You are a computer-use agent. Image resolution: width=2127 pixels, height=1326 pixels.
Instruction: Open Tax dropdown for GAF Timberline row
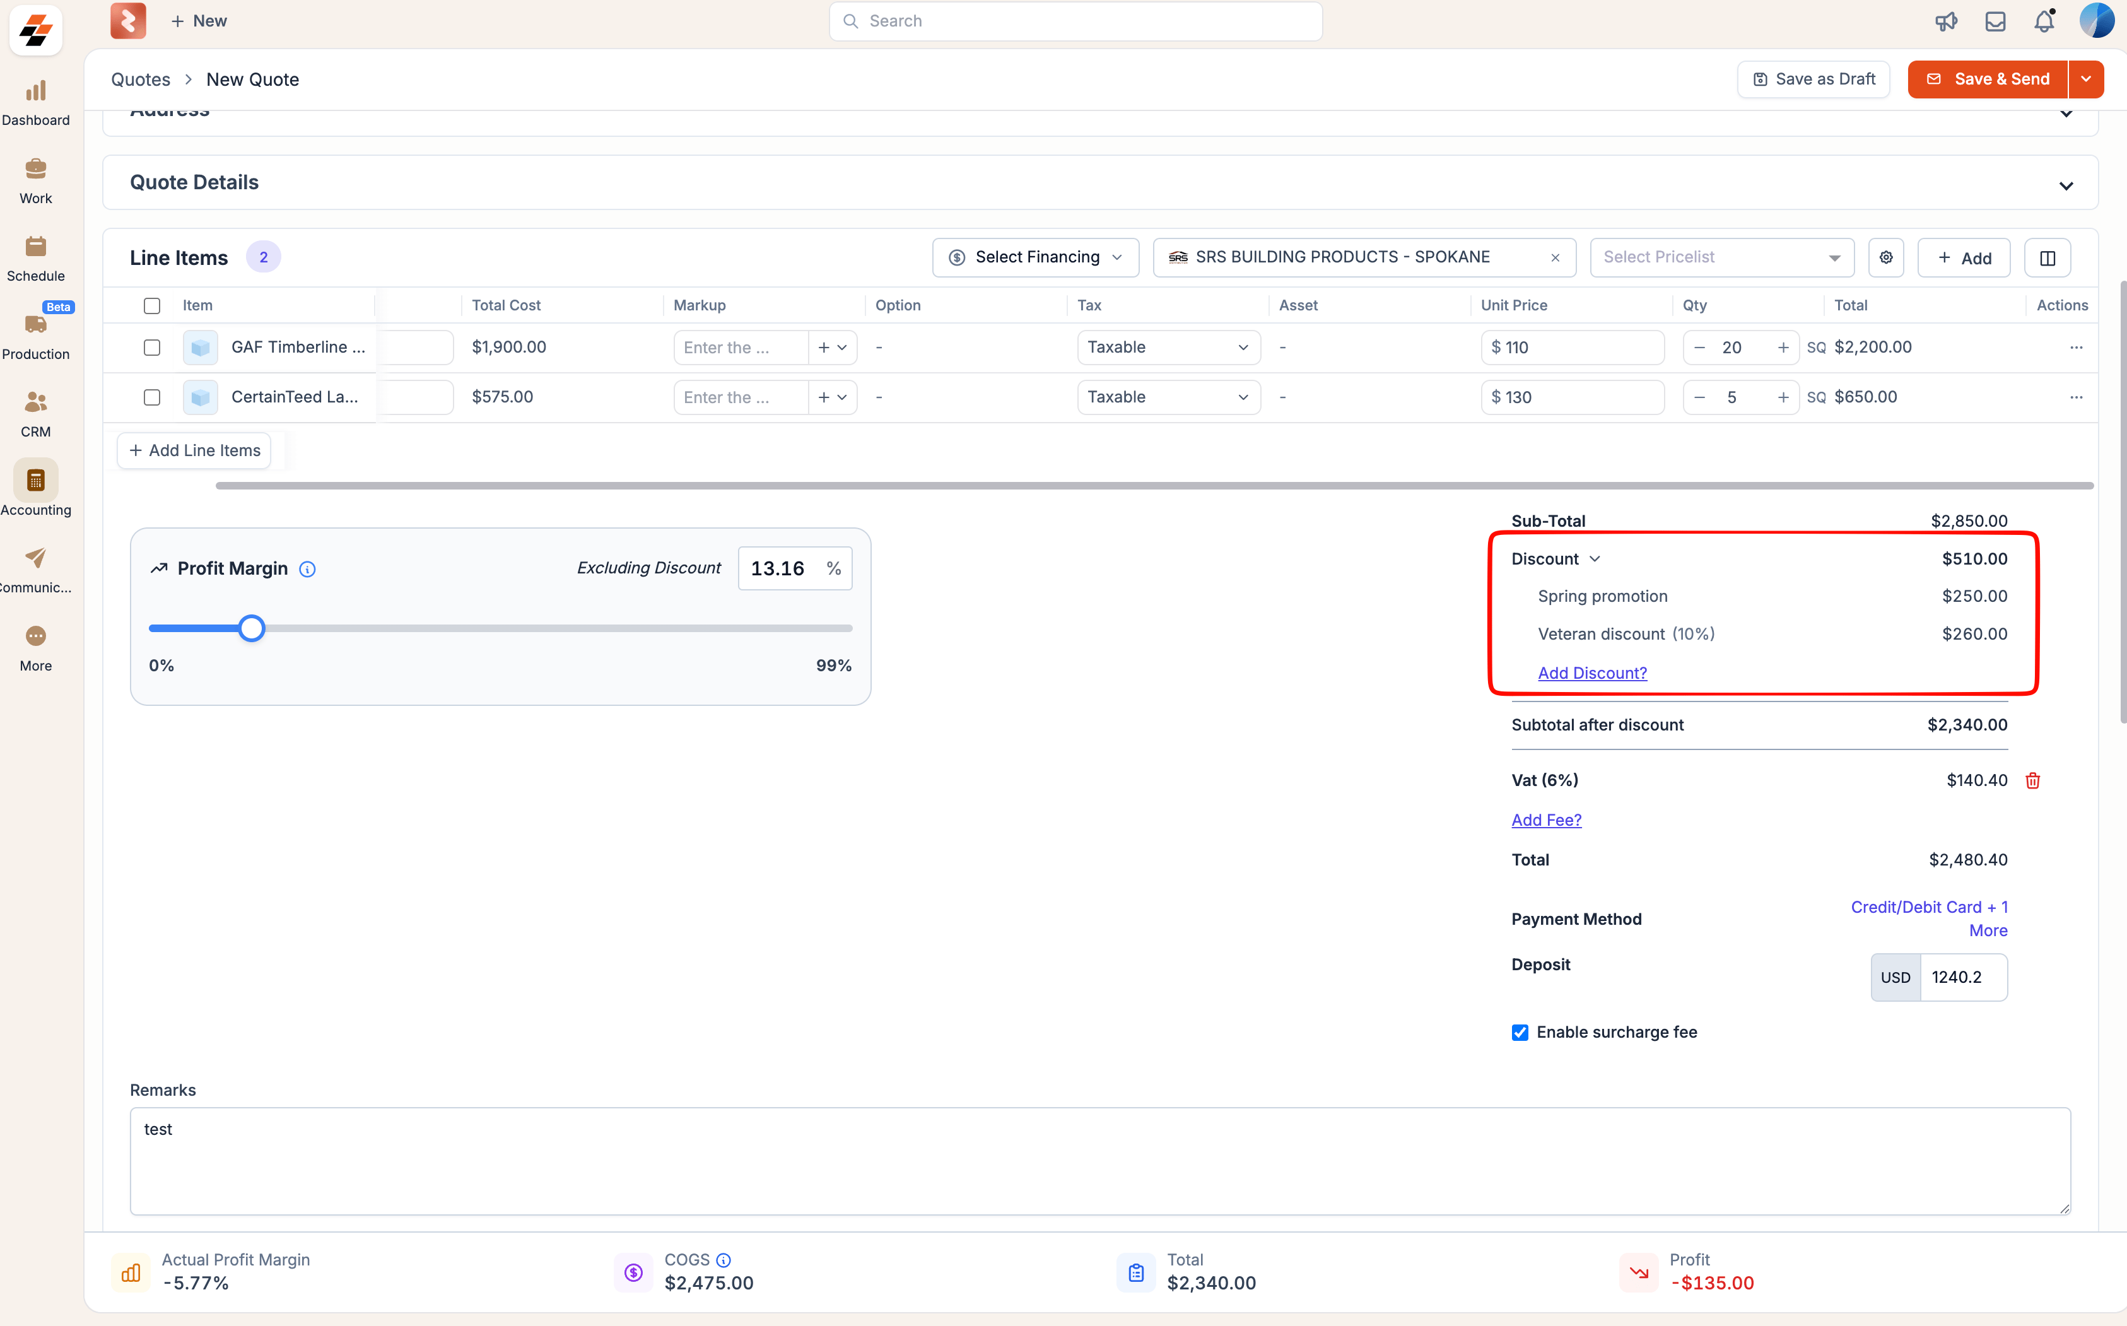tap(1168, 348)
